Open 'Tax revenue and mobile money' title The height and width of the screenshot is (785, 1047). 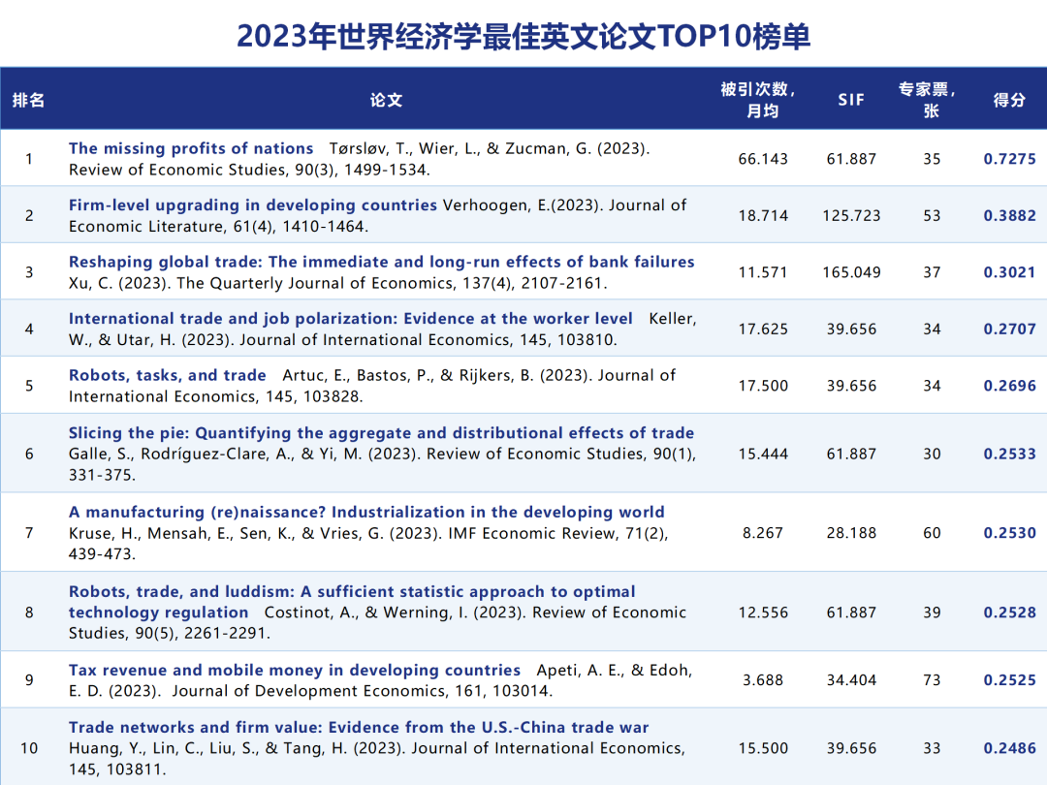pos(295,671)
